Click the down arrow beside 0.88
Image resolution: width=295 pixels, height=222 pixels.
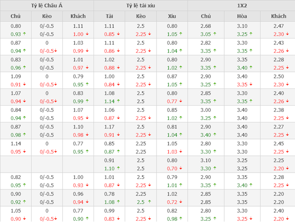point(118,68)
